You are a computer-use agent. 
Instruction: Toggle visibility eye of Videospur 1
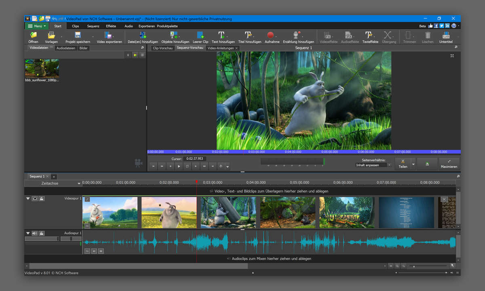coord(35,198)
